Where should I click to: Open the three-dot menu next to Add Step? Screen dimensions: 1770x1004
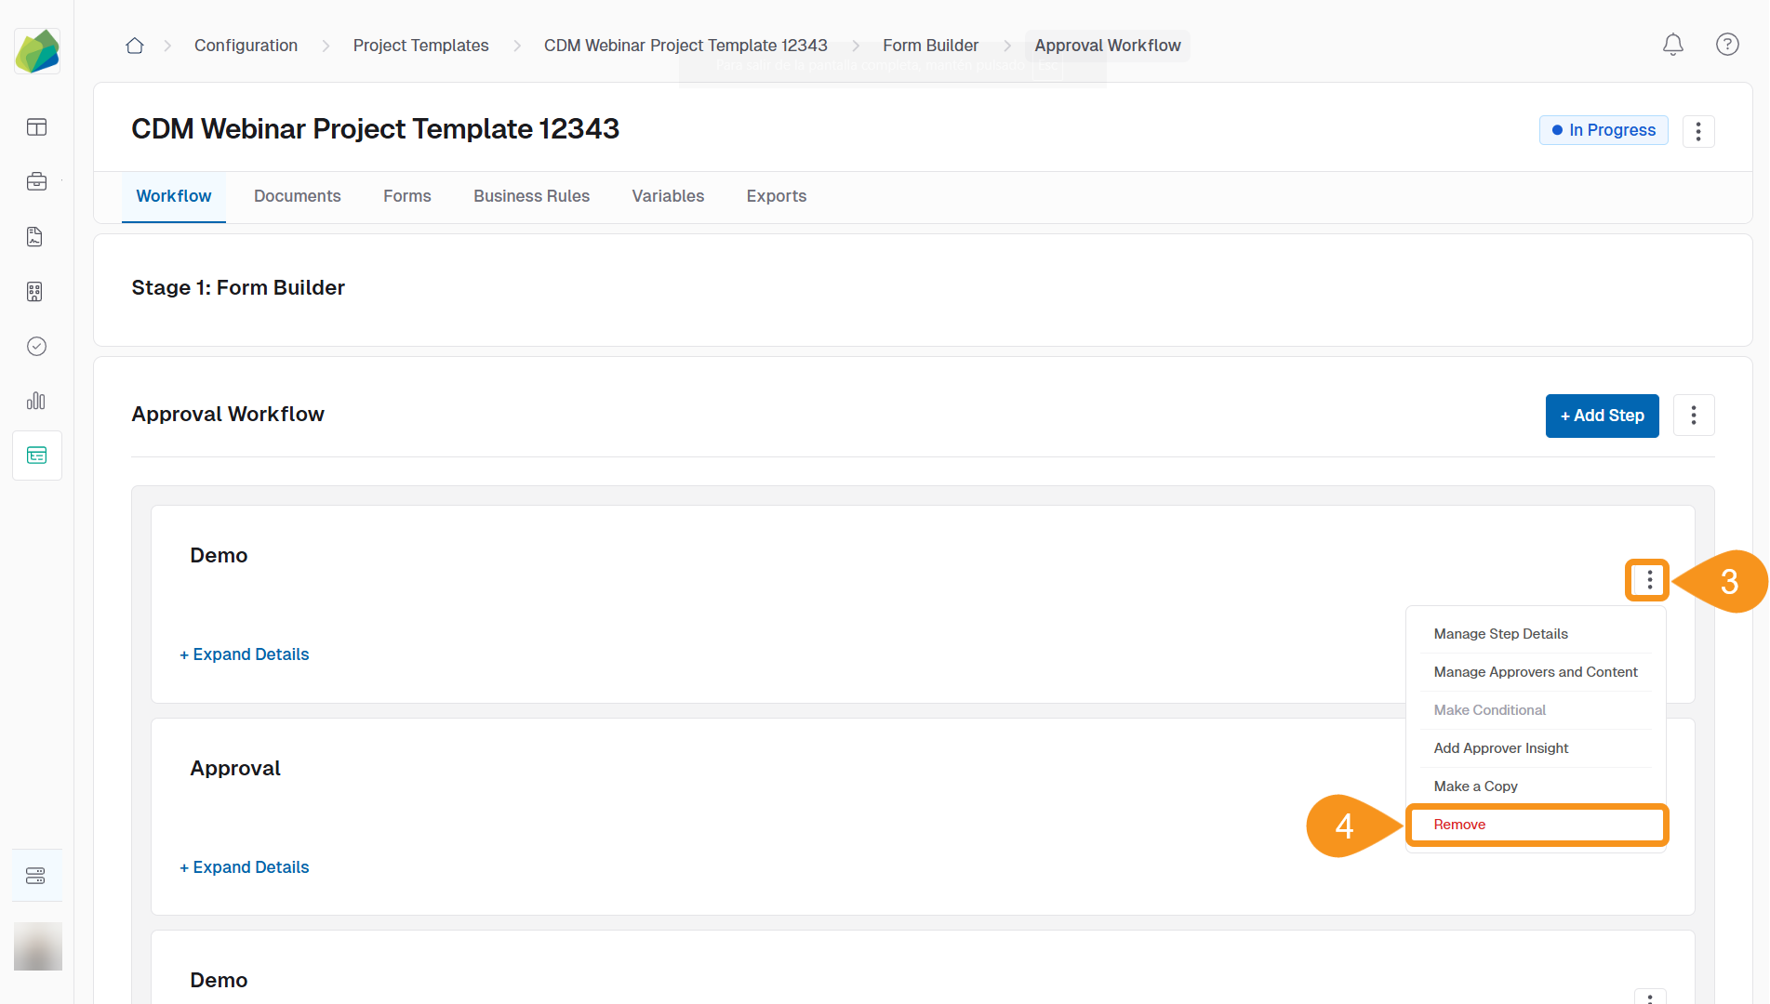(1693, 416)
